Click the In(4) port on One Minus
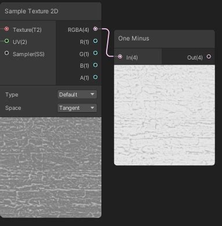The image size is (222, 226). 120,57
